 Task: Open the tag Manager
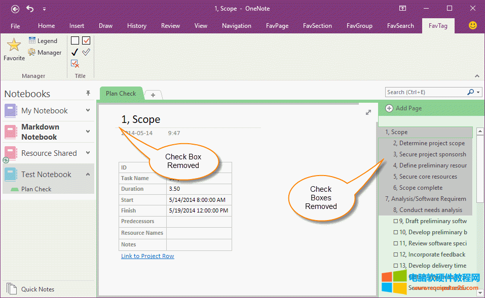point(45,52)
